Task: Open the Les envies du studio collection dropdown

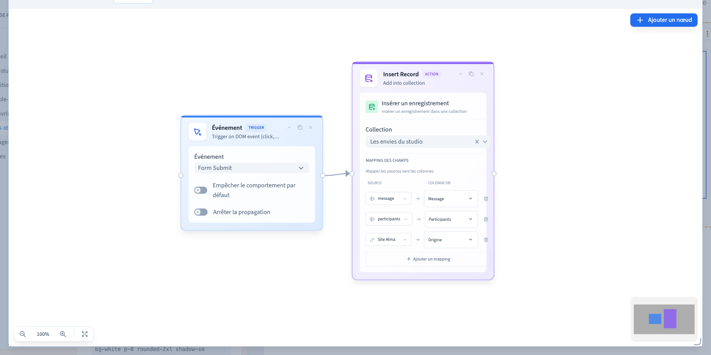Action: pyautogui.click(x=427, y=142)
